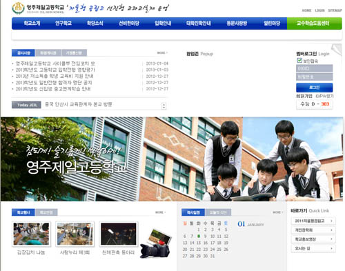
Task: Click the 회원가입 link
Action: (x=304, y=96)
